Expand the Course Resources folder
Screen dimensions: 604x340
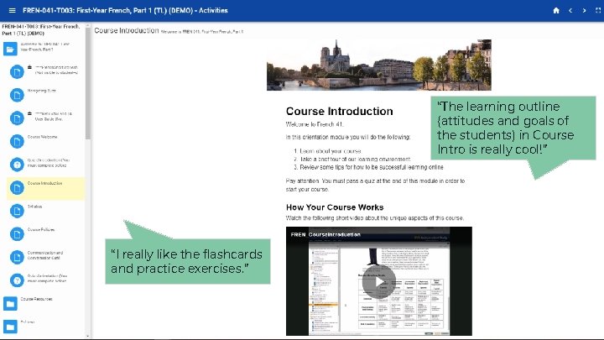click(x=10, y=304)
